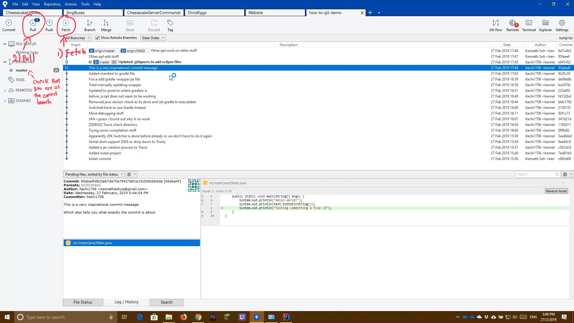Open the Git-flow panel
The width and height of the screenshot is (574, 323).
click(x=495, y=25)
